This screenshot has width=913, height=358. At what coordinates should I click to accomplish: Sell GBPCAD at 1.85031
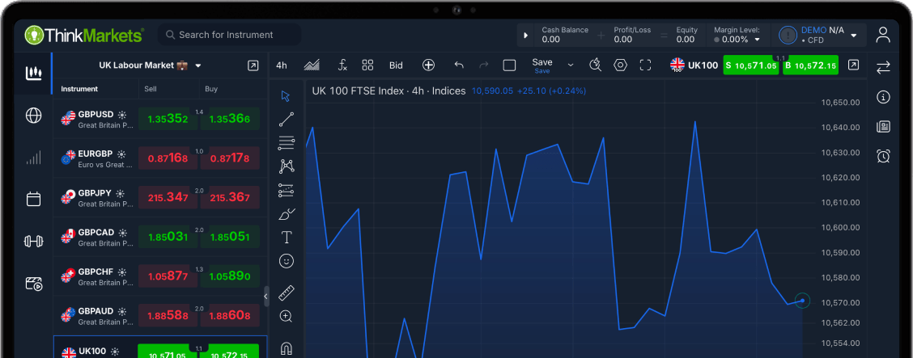168,237
